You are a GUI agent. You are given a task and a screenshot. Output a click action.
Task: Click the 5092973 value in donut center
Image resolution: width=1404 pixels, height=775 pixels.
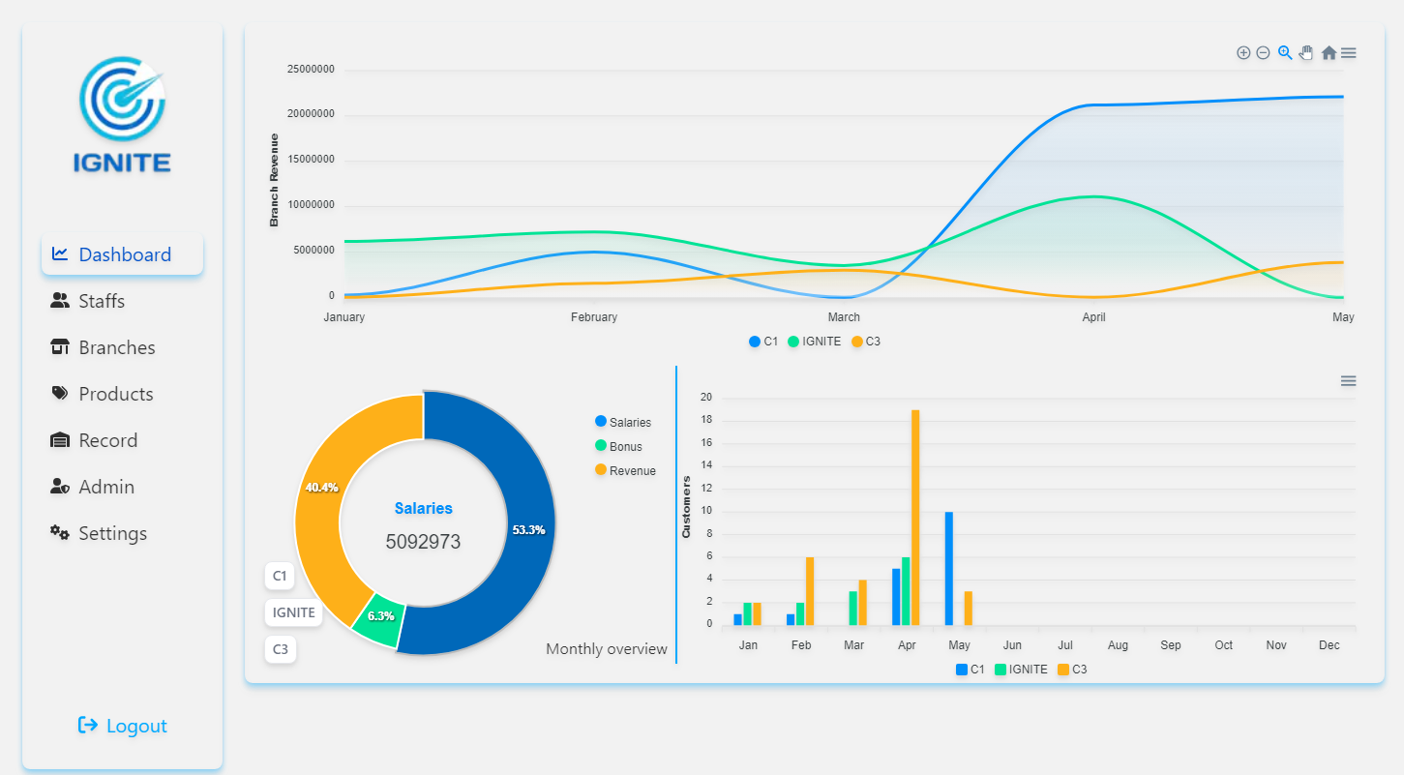pyautogui.click(x=423, y=542)
